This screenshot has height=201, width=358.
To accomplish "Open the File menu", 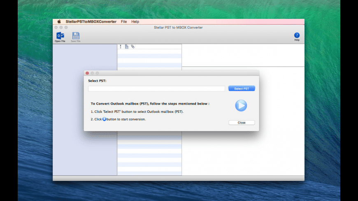I will coord(124,22).
